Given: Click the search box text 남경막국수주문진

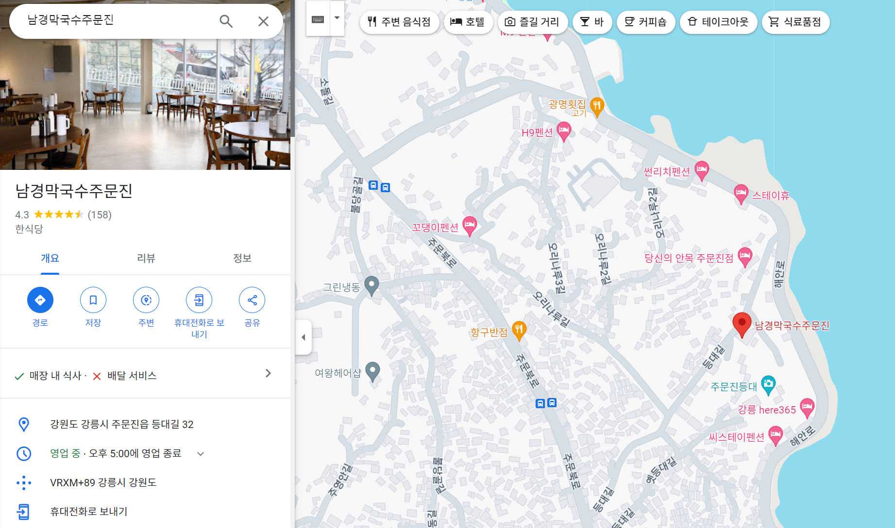Looking at the screenshot, I should point(70,20).
